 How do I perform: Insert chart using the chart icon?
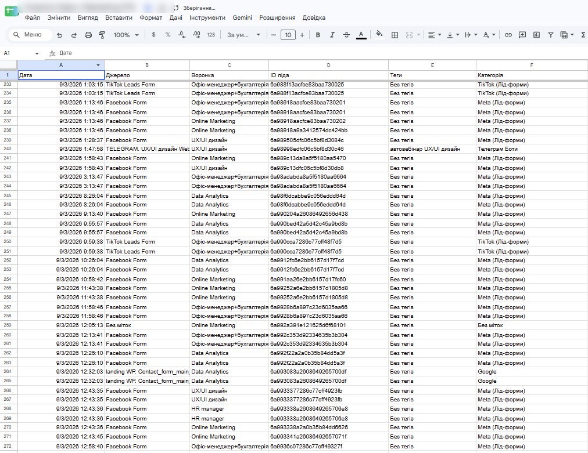(x=537, y=35)
